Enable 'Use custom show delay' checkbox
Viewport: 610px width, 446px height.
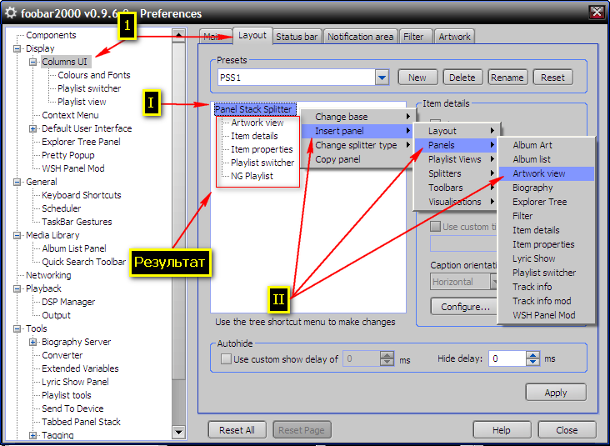226,358
